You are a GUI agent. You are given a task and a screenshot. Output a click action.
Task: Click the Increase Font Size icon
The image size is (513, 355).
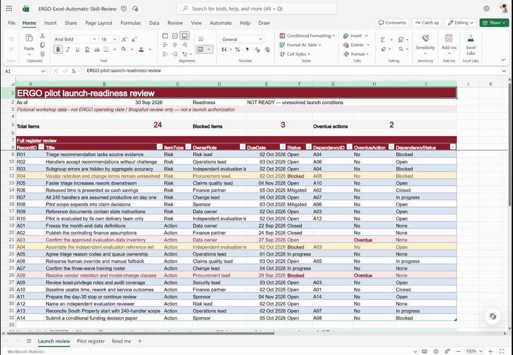[x=125, y=40]
